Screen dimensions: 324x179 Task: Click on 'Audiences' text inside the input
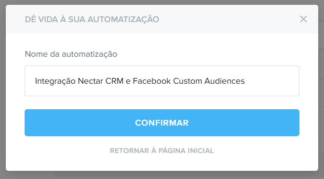[x=225, y=81]
